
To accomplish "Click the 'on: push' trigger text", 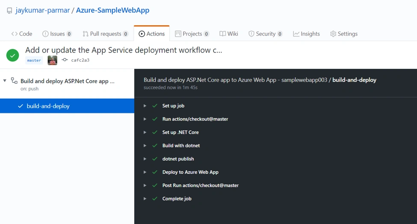I will pyautogui.click(x=30, y=89).
